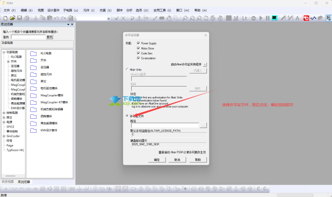
Task: Click the first magnifier zoom icon
Action: pyautogui.click(x=185, y=18)
